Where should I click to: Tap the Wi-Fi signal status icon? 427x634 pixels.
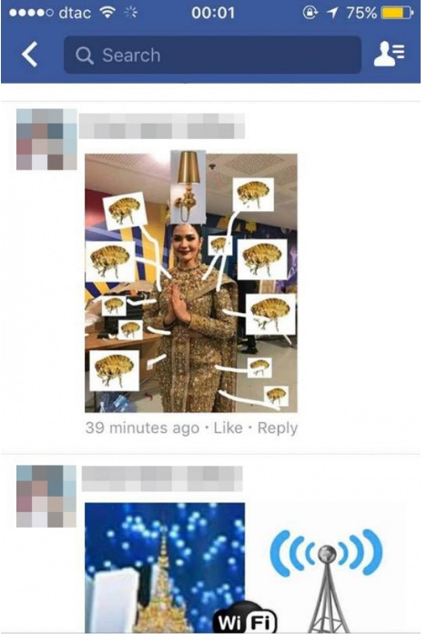tap(107, 13)
